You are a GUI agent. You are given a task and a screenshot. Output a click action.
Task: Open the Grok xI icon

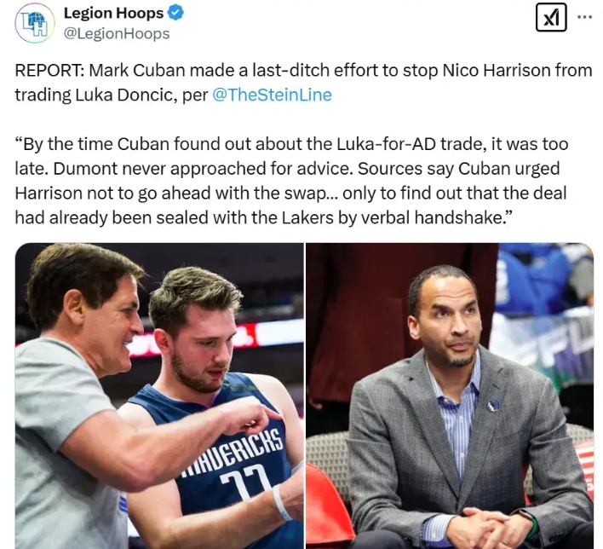point(551,17)
